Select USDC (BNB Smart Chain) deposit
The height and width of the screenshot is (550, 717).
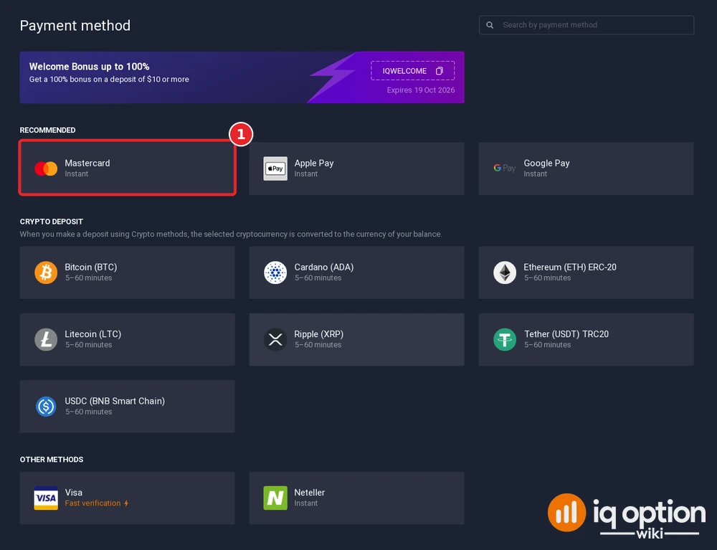127,407
